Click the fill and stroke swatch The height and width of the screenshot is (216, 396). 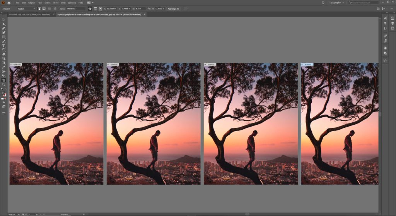pos(4,94)
